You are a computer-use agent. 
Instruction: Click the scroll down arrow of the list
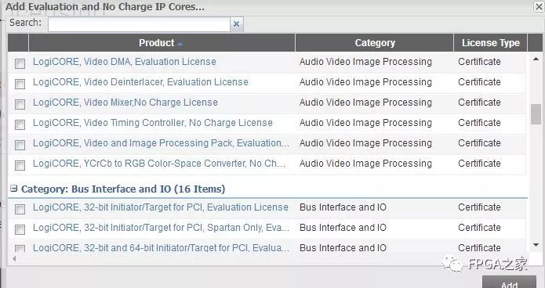(536, 245)
